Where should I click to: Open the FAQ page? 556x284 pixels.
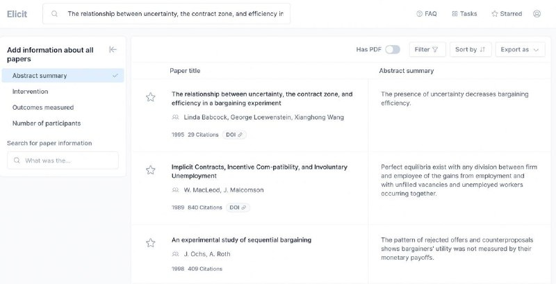pyautogui.click(x=427, y=14)
